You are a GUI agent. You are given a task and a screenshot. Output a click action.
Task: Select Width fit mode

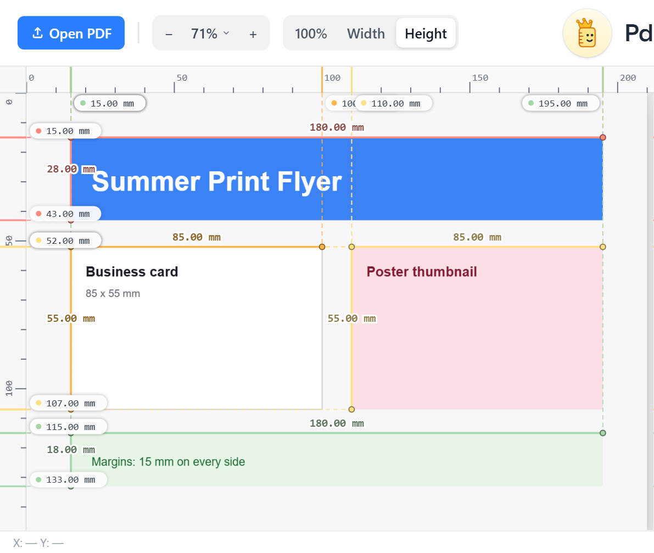coord(366,33)
